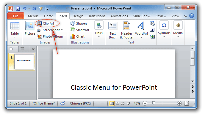Click the Screenshot tool icon
This screenshot has width=205, height=114.
pos(40,30)
